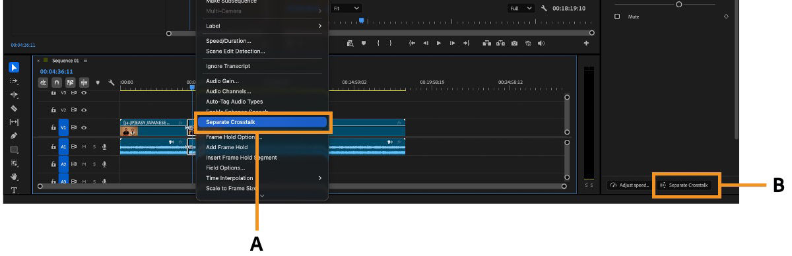Viewport: 792px width, 256px height.
Task: Toggle linked selection in timeline
Action: pyautogui.click(x=71, y=82)
